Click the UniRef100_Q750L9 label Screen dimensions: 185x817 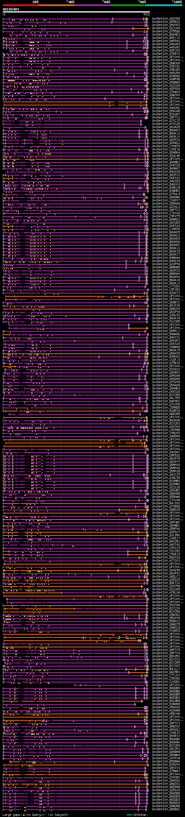[x=166, y=194]
